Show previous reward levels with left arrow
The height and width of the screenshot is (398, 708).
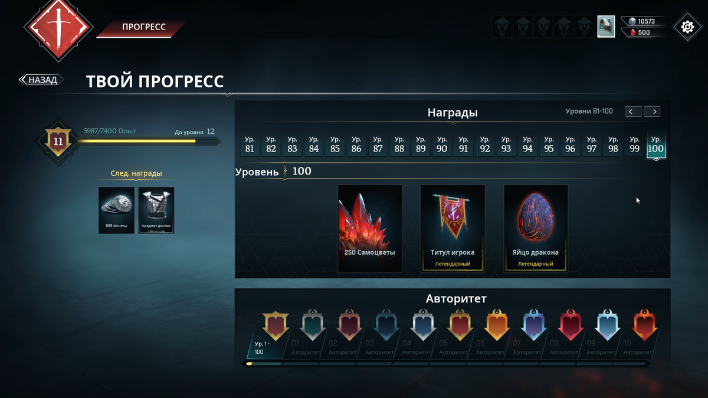pos(634,111)
